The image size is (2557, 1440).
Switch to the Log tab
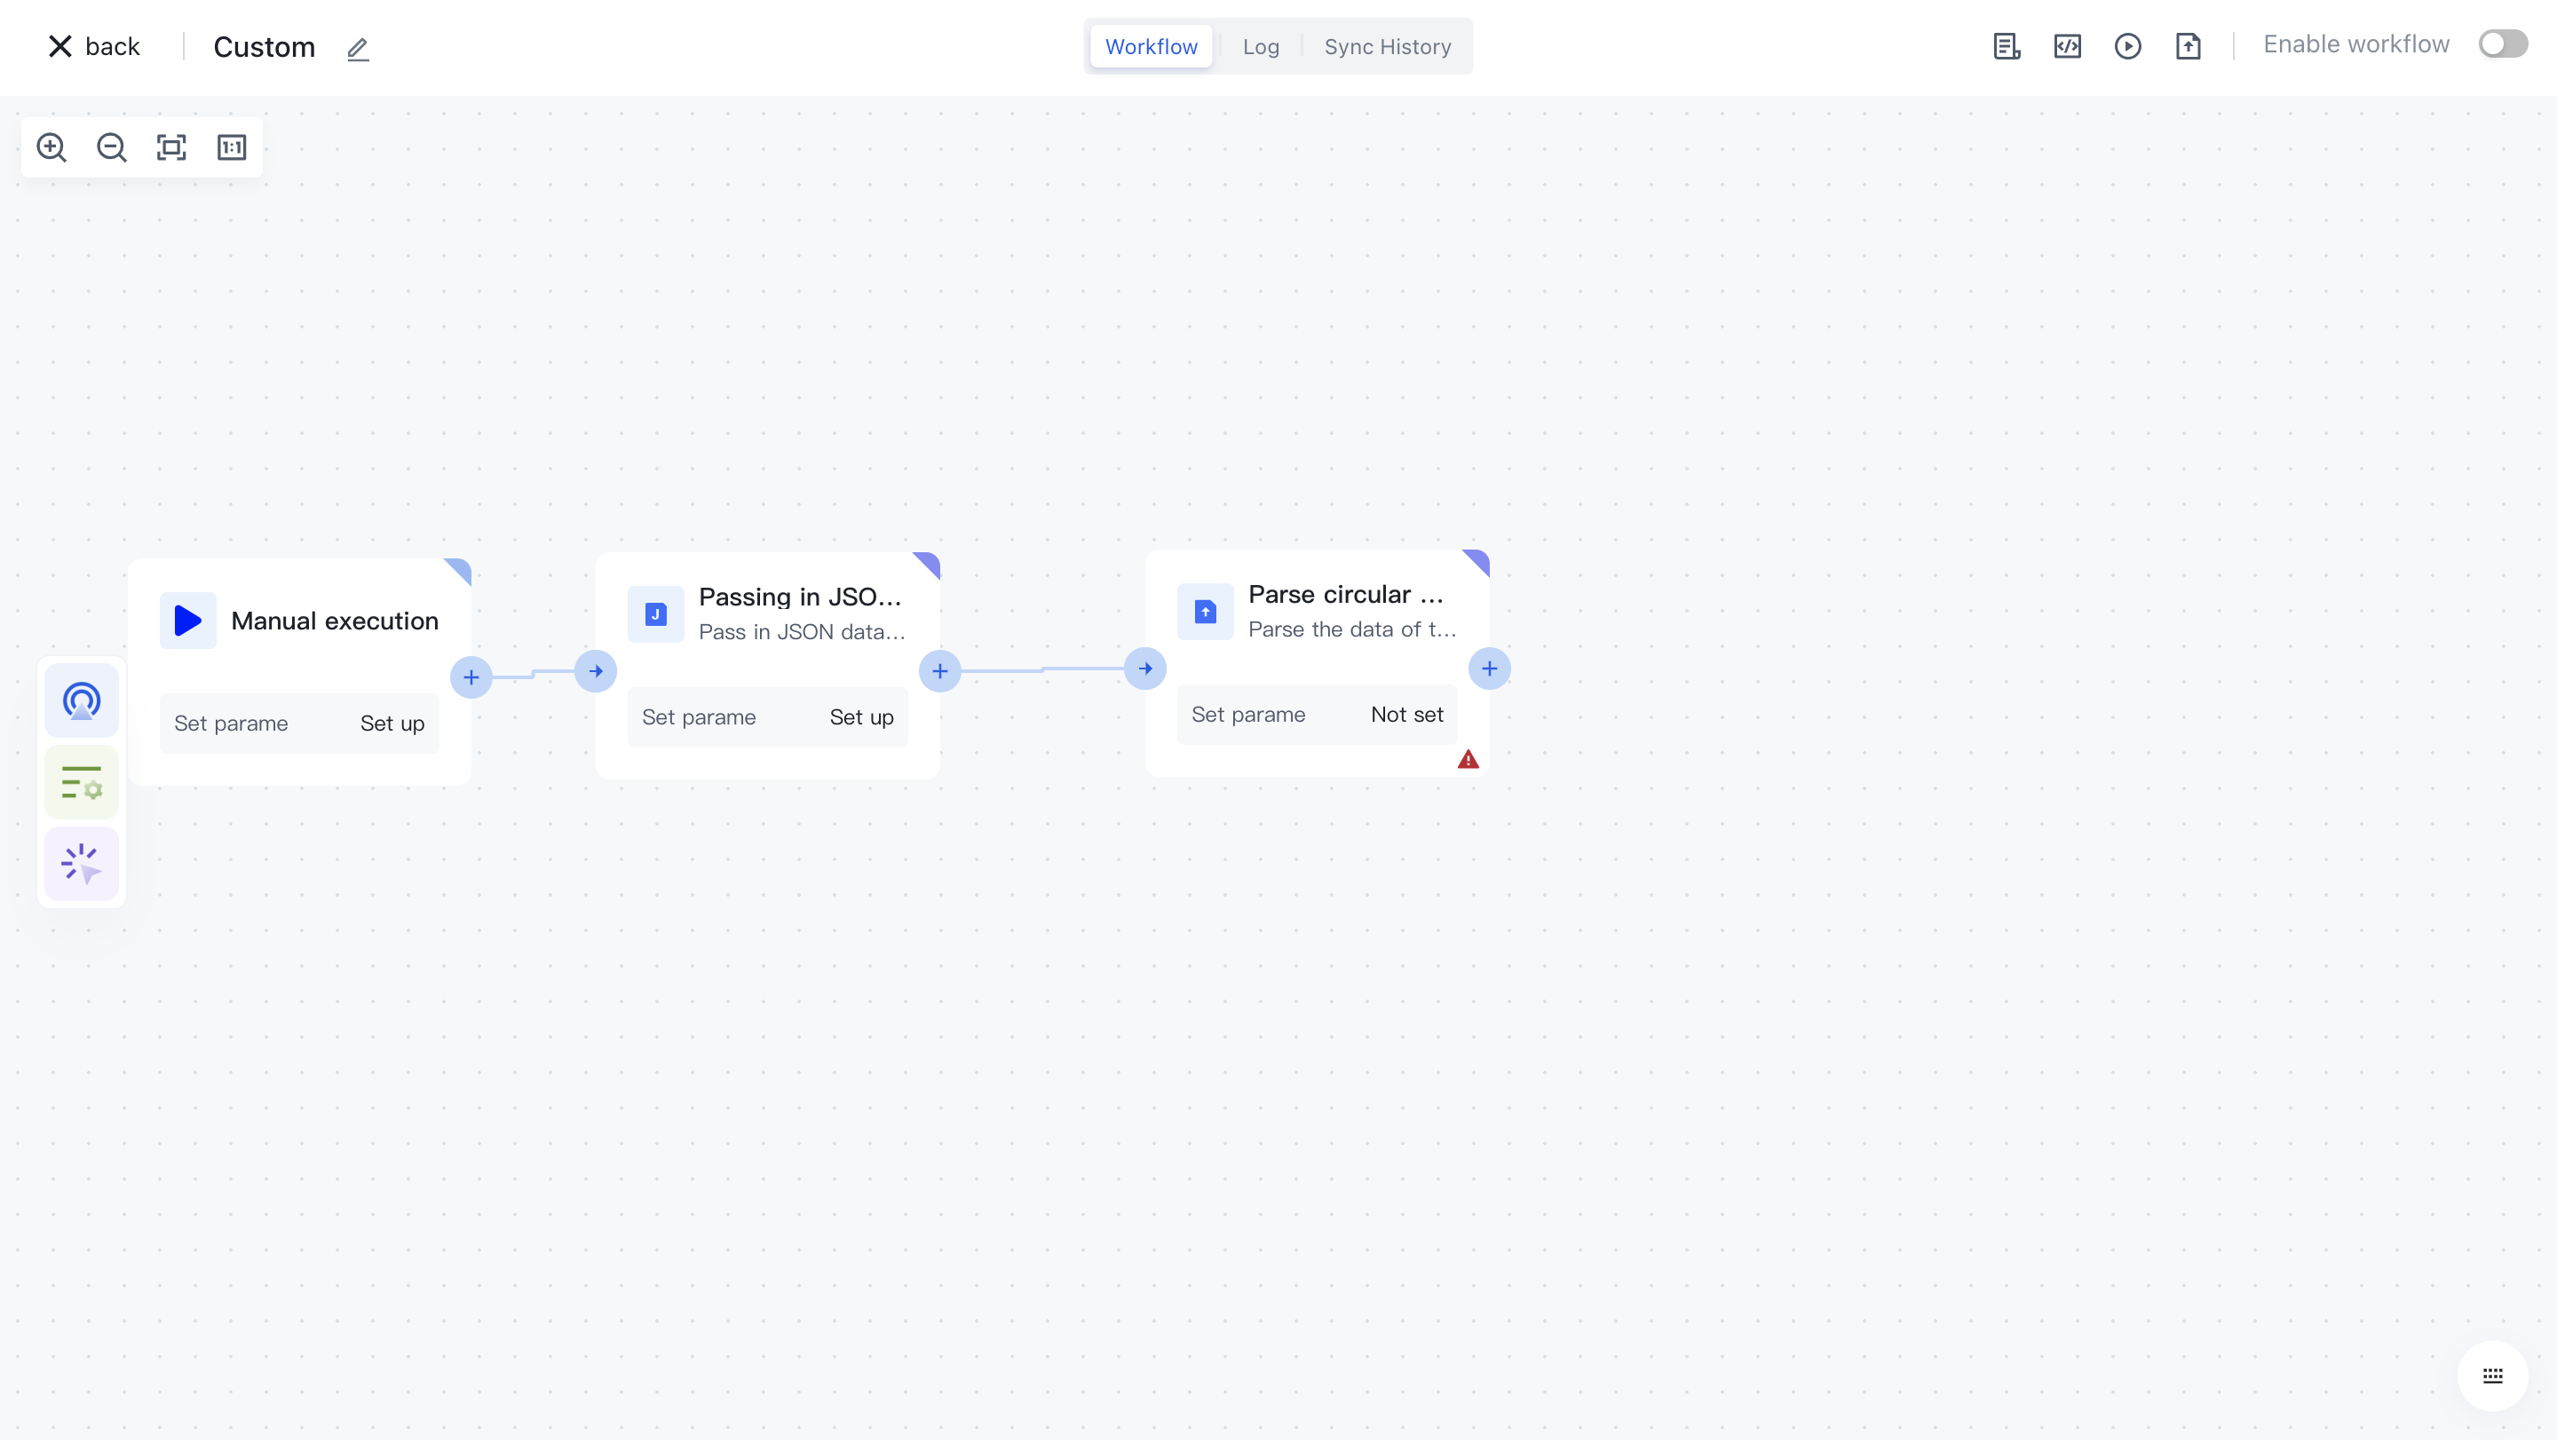[x=1260, y=47]
